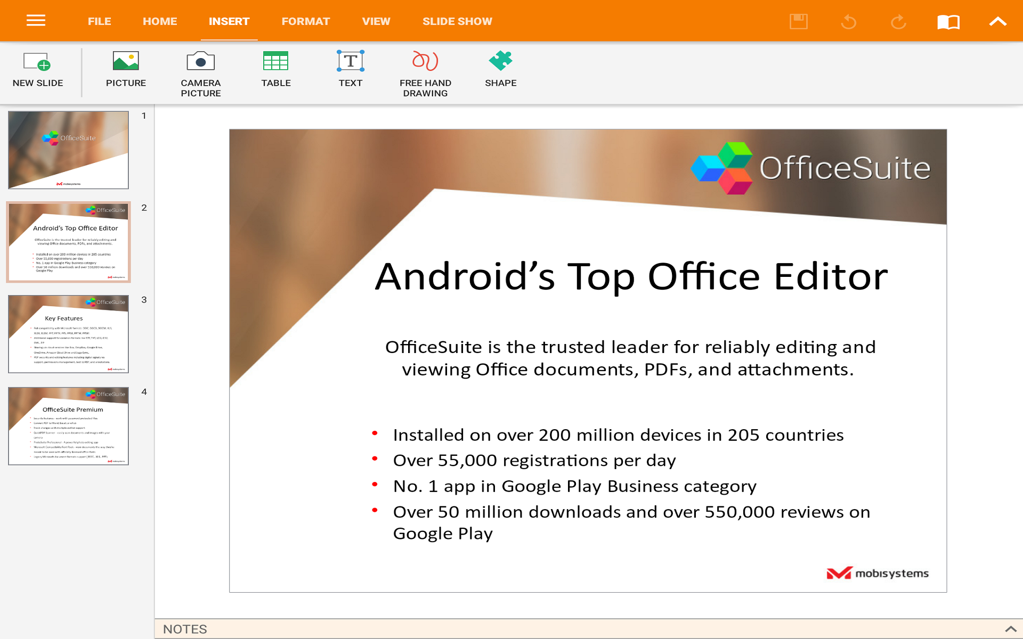
Task: Insert a Text box
Action: (350, 69)
